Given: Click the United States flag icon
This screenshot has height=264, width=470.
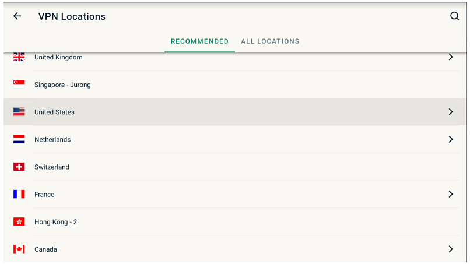Looking at the screenshot, I should point(19,112).
